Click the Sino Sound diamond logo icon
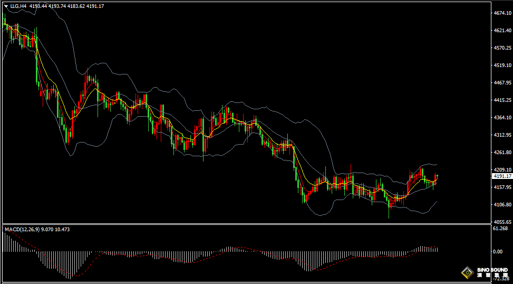 [468, 272]
